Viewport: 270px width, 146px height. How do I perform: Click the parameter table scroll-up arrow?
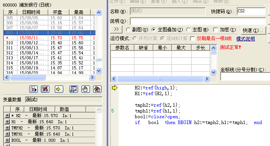(213, 48)
